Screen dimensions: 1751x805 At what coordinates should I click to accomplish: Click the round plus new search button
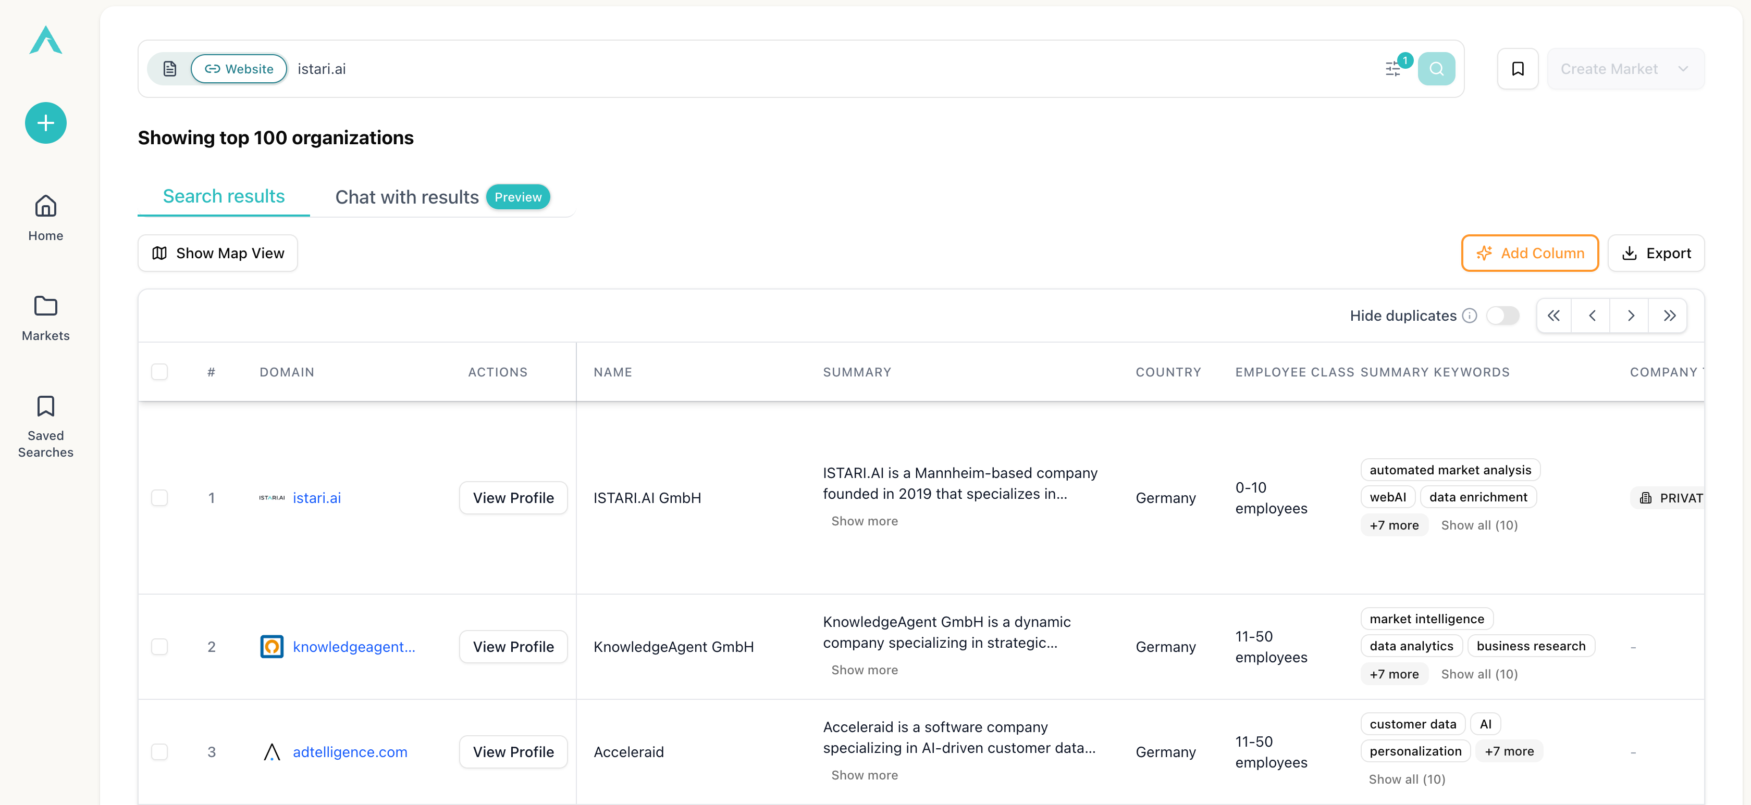(x=45, y=123)
